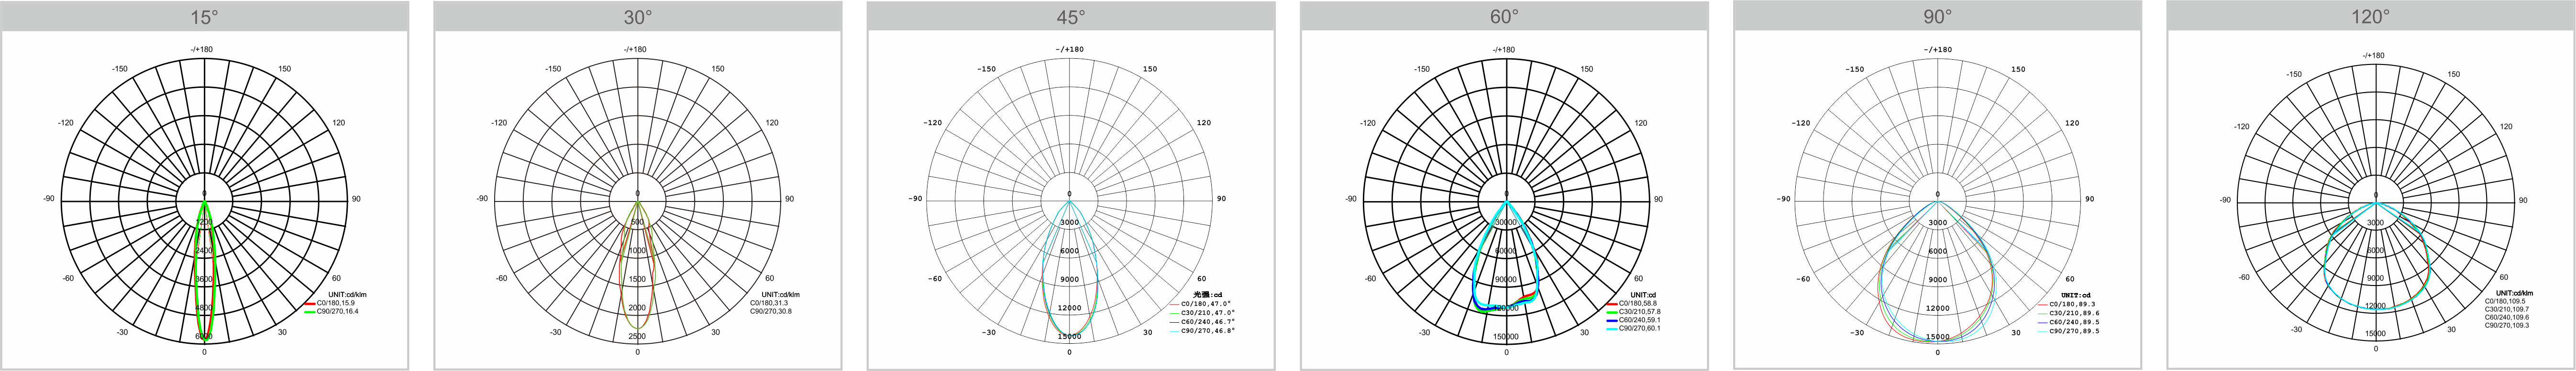Click the cyan C90/270 swatch in 60° legend
Screen dimensions: 2576x371
coord(1611,329)
